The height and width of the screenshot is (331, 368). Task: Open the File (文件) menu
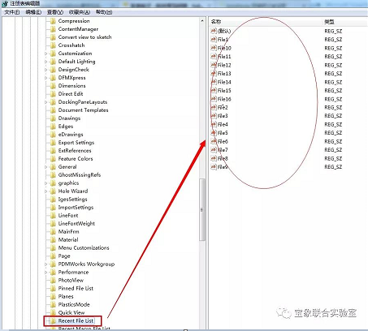click(x=12, y=12)
